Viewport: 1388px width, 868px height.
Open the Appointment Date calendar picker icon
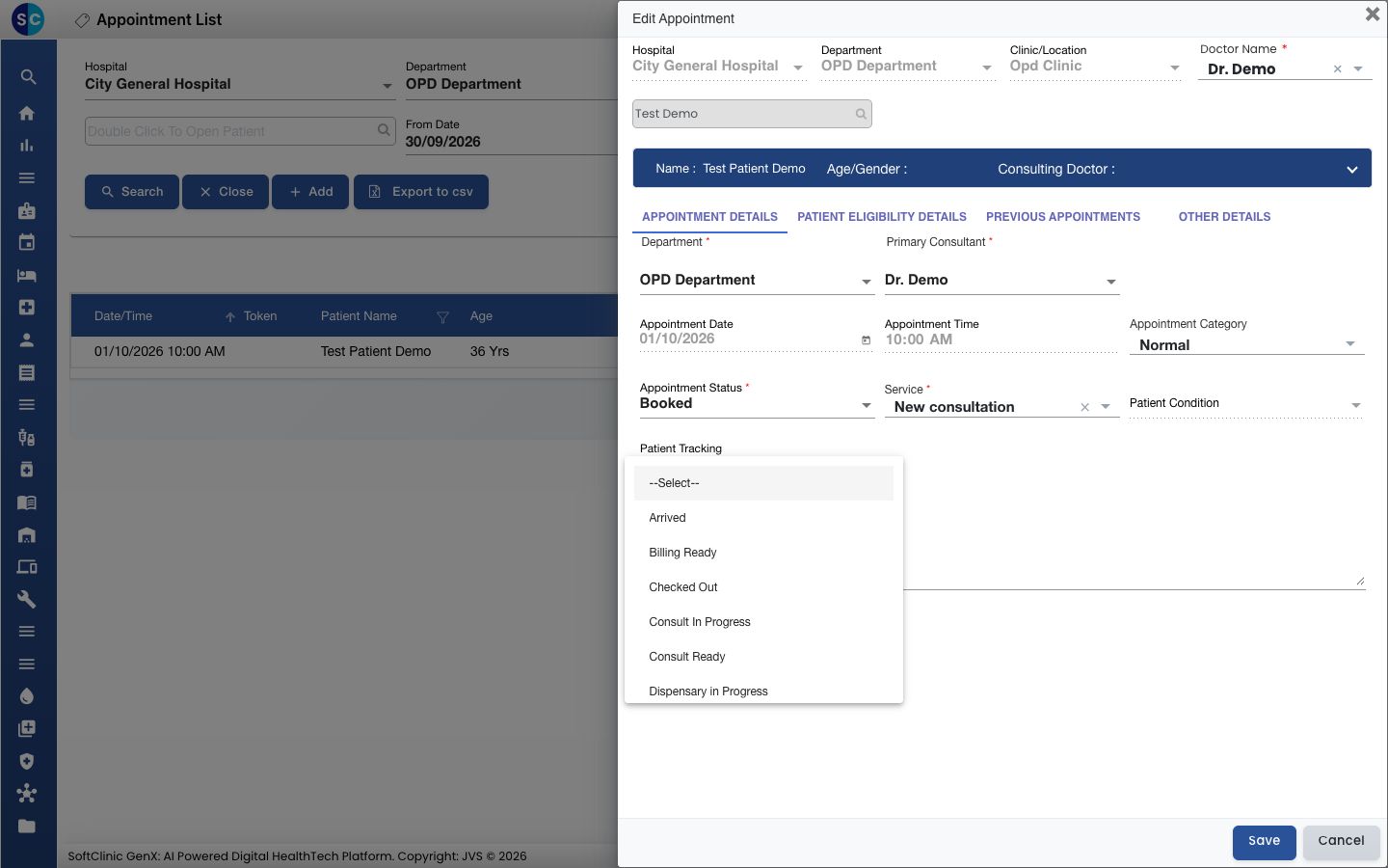pyautogui.click(x=866, y=340)
